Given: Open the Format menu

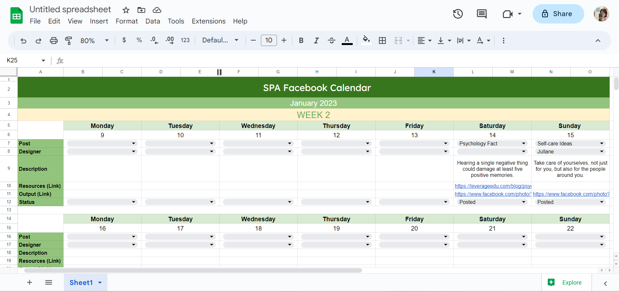Looking at the screenshot, I should point(127,21).
